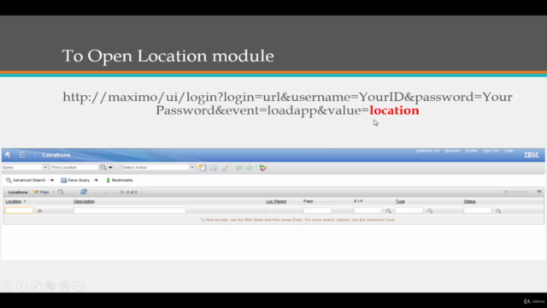Sort by Description column header
547x308 pixels.
pyautogui.click(x=84, y=202)
